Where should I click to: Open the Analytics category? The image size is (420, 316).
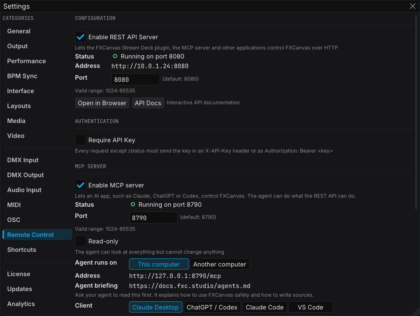37,304
